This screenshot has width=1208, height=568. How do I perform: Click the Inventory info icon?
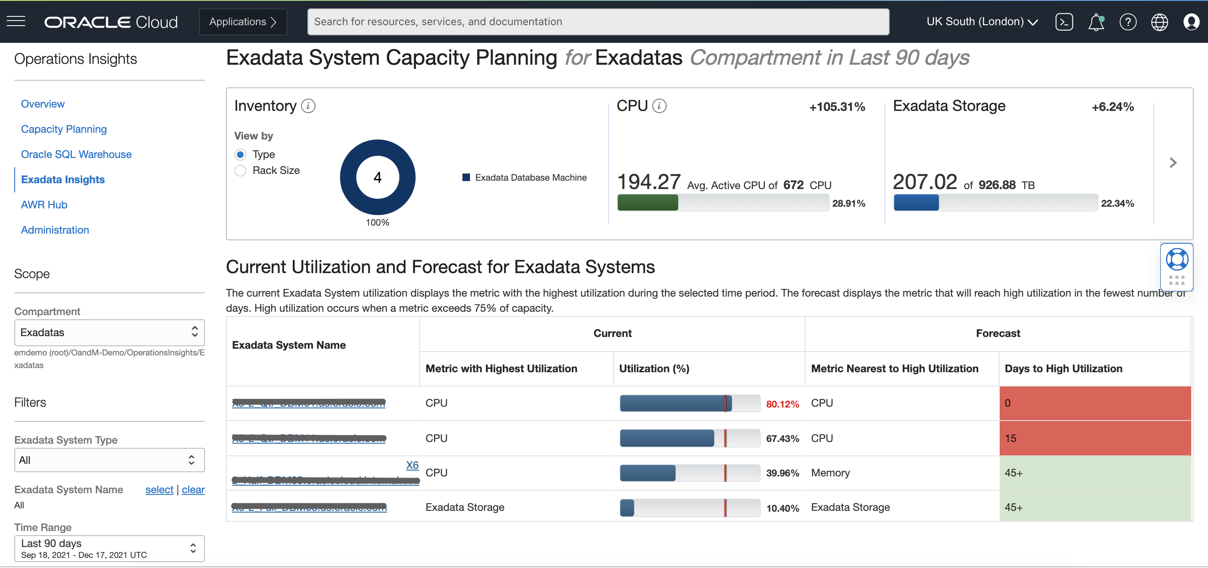pyautogui.click(x=308, y=105)
